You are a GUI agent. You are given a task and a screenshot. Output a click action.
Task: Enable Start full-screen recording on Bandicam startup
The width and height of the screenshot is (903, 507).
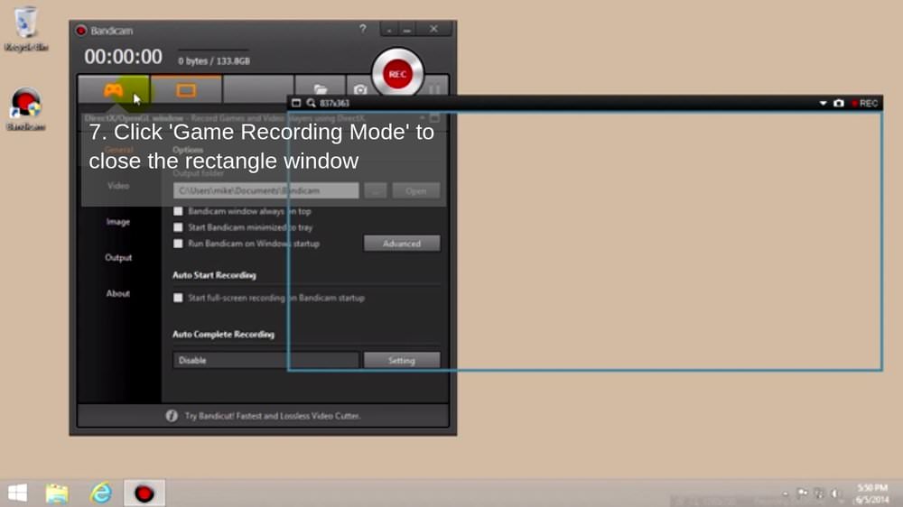coord(178,298)
